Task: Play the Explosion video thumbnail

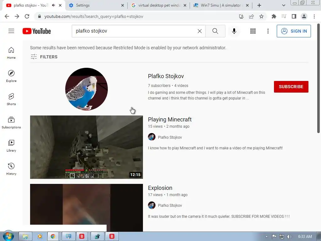Action: pos(87,208)
